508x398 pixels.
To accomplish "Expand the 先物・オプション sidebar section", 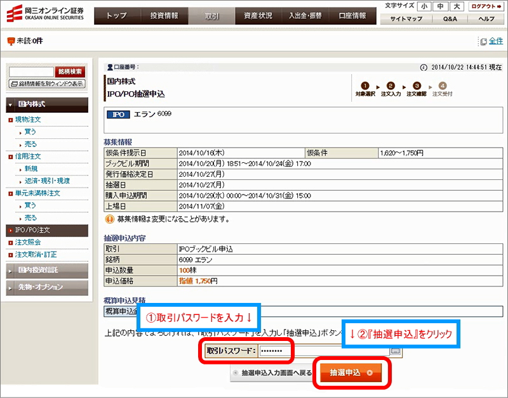I will (47, 287).
